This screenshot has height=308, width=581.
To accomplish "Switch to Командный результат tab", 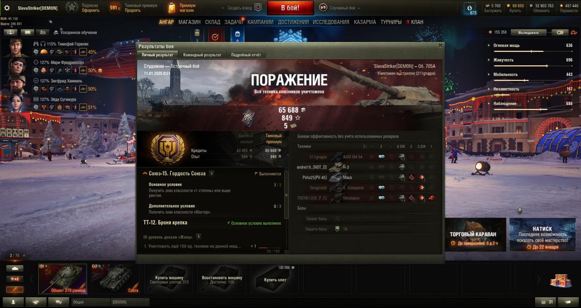I will click(202, 55).
